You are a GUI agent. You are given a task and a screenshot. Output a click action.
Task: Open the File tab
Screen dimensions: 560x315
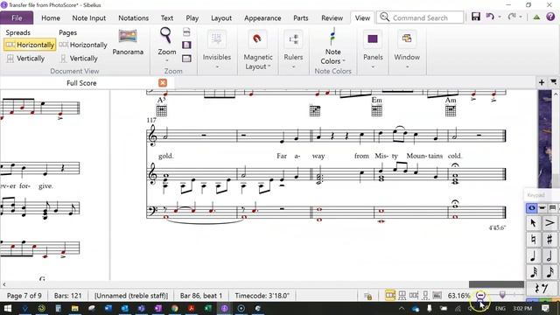[17, 17]
